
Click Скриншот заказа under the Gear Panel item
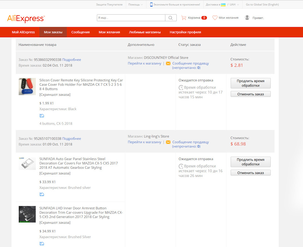[55, 173]
